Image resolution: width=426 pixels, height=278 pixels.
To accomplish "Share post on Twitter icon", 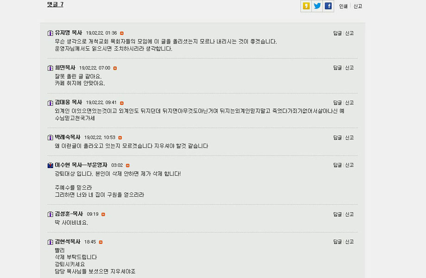I will coord(317,6).
